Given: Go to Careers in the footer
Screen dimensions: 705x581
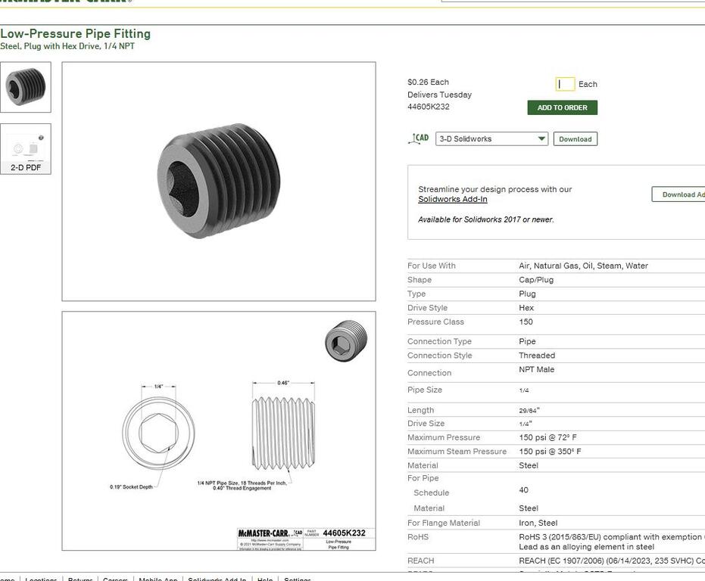Looking at the screenshot, I should tap(115, 579).
